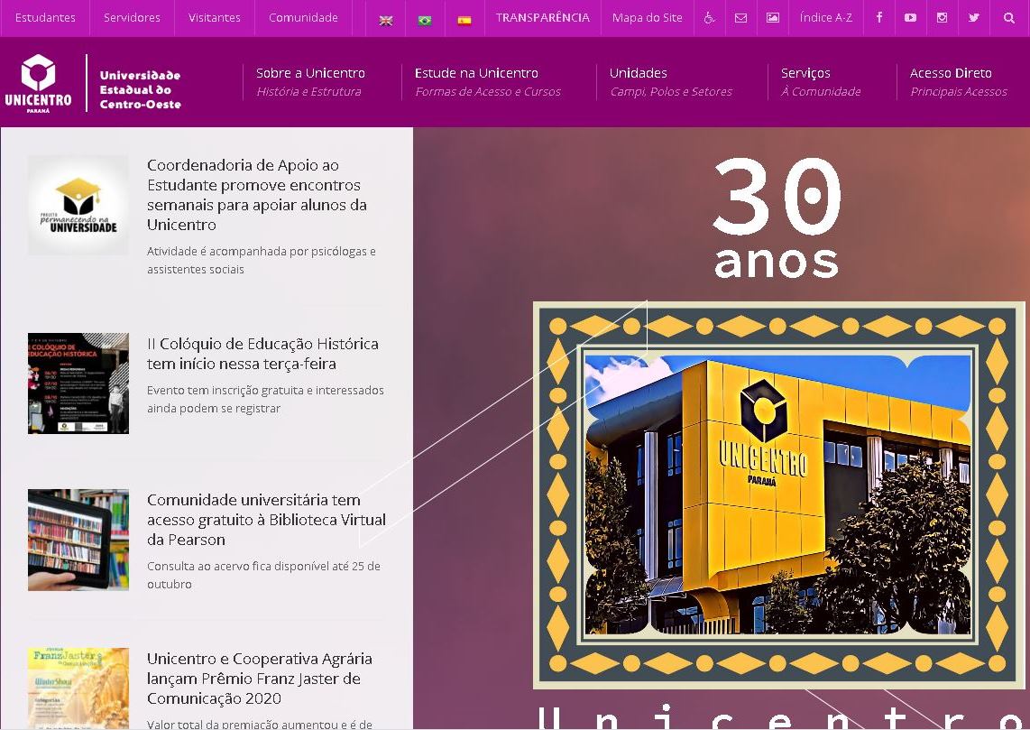Go to the Twitter icon

tap(974, 18)
